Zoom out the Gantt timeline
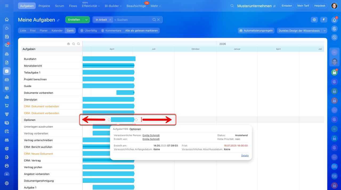 point(78,44)
